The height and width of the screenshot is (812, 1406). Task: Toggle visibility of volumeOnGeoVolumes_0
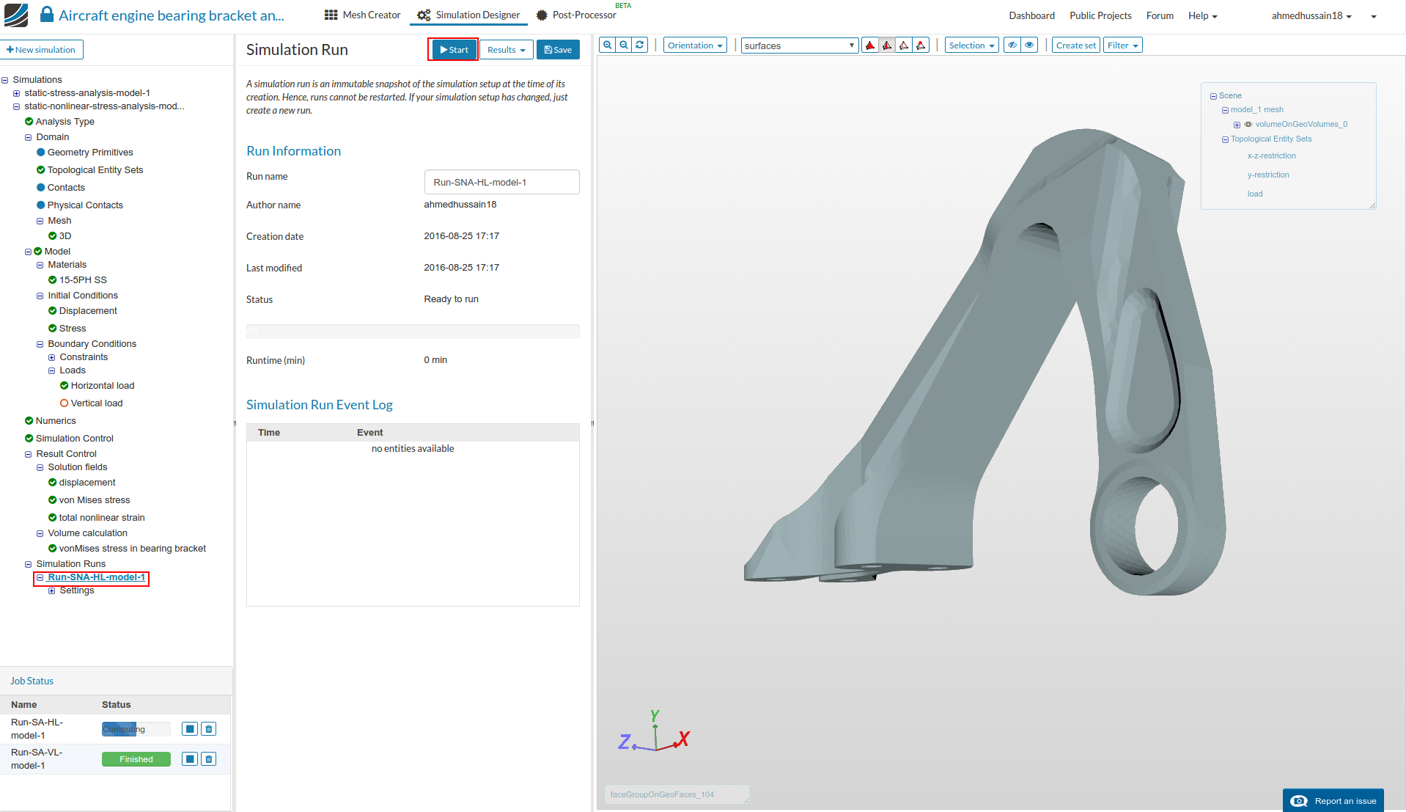1248,125
